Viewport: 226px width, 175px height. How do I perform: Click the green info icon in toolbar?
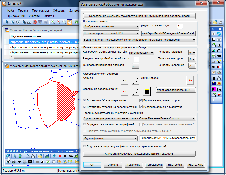[76, 22]
